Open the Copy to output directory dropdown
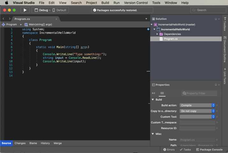Image resolution: width=228 pixels, height=153 pixels. click(x=197, y=111)
